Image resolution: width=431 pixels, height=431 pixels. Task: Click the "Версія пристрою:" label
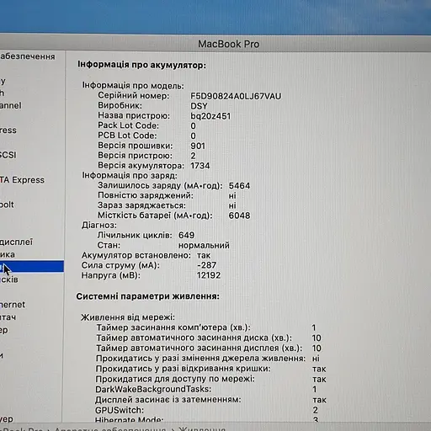135,156
